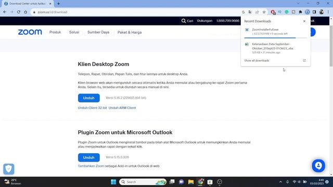Open ZoomInstallerFull.exe download entry
Image resolution: width=333 pixels, height=187 pixels.
[x=275, y=31]
